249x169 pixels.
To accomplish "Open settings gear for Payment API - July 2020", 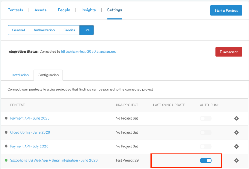I will (x=237, y=146).
